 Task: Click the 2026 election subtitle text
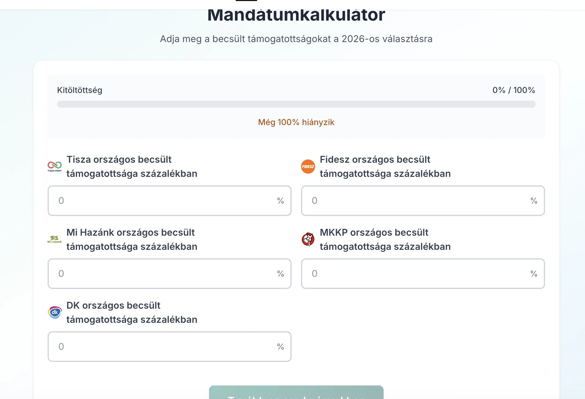click(x=296, y=38)
